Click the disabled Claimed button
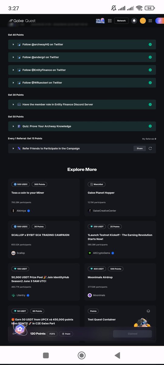Image resolution: width=164 pixels, height=365 pixels. (132, 334)
